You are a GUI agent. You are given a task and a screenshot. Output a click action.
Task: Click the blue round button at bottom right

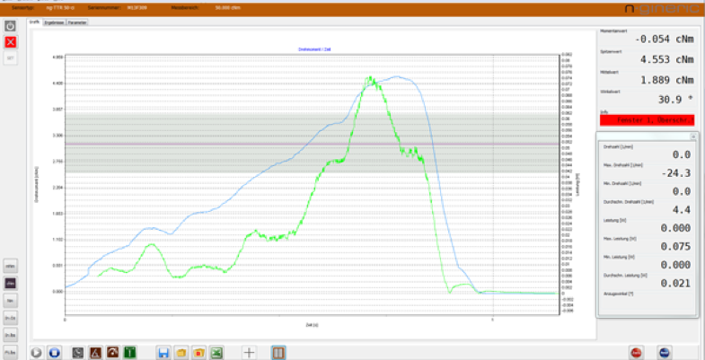665,352
